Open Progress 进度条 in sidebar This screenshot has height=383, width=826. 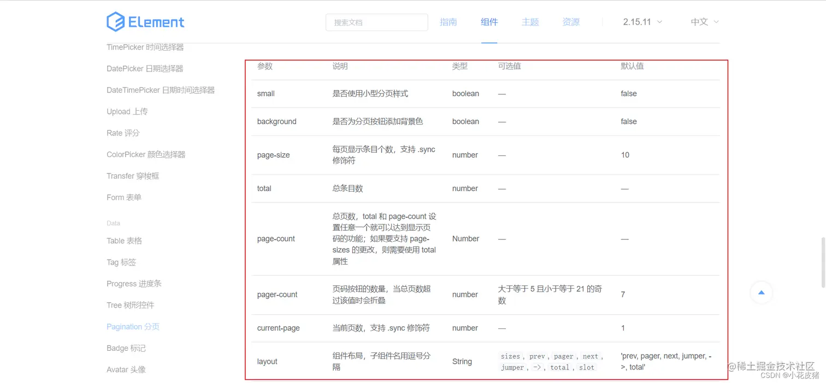[134, 284]
